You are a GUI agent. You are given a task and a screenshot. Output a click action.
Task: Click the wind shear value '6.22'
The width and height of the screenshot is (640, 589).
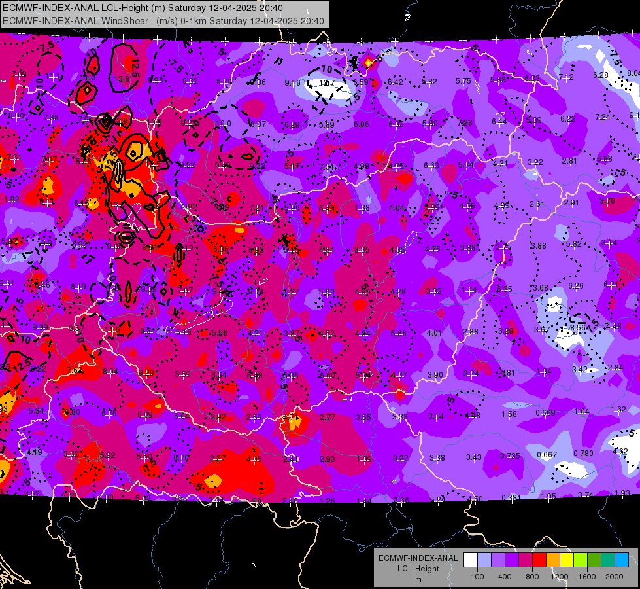(x=567, y=119)
